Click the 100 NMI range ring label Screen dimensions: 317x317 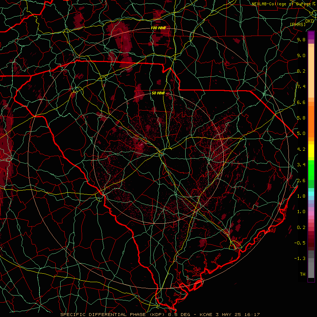coord(158,28)
